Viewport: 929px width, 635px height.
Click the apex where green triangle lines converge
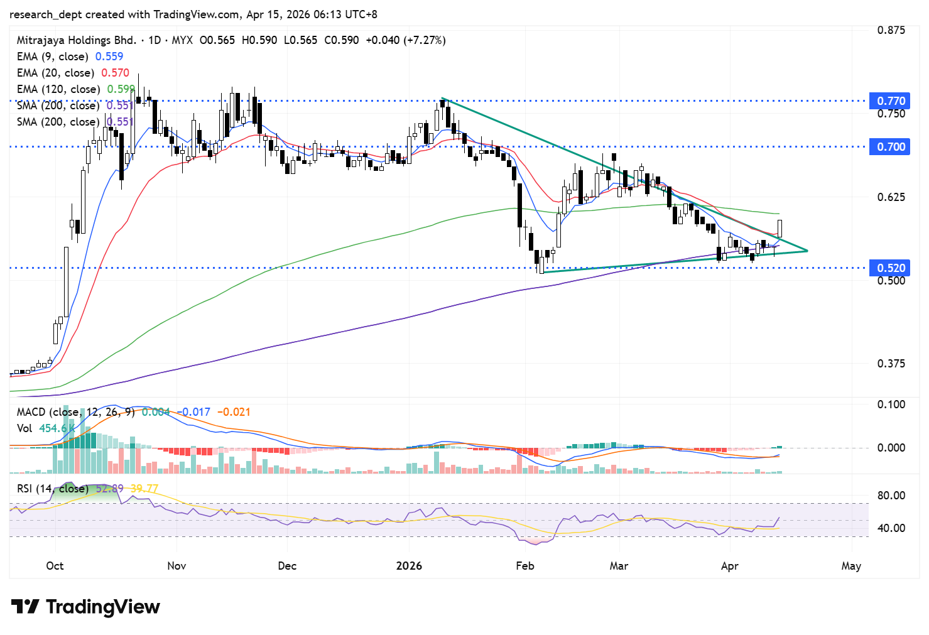coord(807,251)
